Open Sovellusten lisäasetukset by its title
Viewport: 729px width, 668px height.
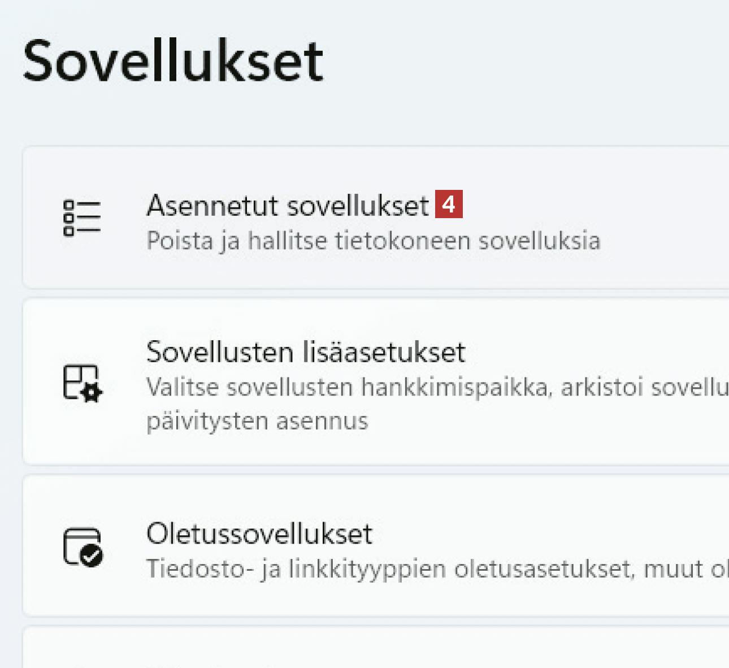click(305, 352)
